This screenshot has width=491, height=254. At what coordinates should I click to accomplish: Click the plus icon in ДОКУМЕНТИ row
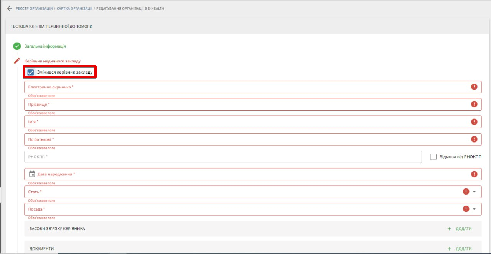449,249
